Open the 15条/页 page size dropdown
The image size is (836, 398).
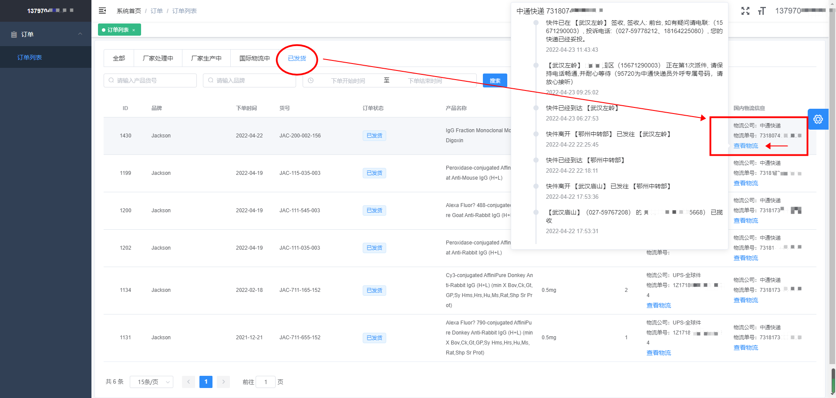tap(151, 382)
